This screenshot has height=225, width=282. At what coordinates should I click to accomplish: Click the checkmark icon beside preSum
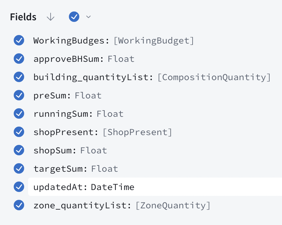[19, 95]
